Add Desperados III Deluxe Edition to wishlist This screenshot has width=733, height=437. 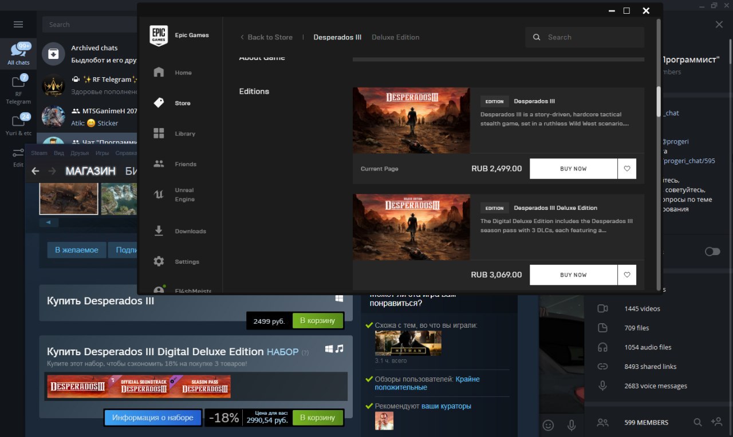(627, 275)
